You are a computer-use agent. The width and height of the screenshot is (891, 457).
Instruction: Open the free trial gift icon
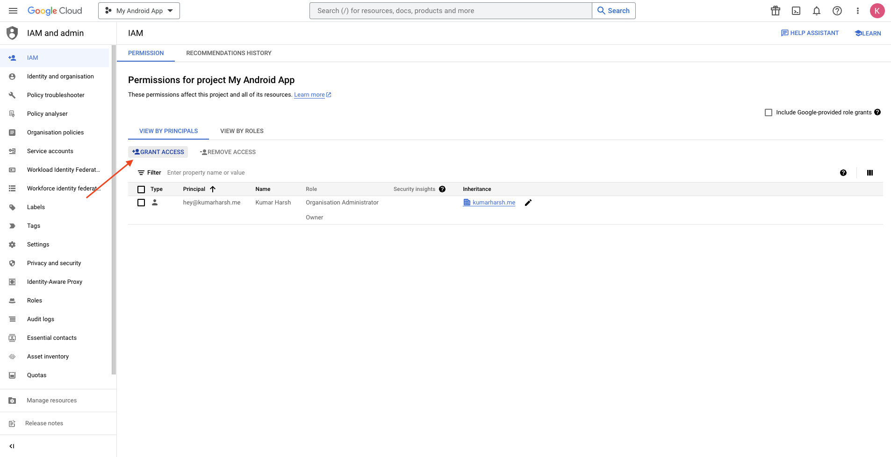775,10
